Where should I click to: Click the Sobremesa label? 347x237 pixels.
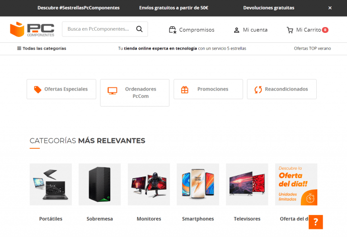(x=99, y=219)
